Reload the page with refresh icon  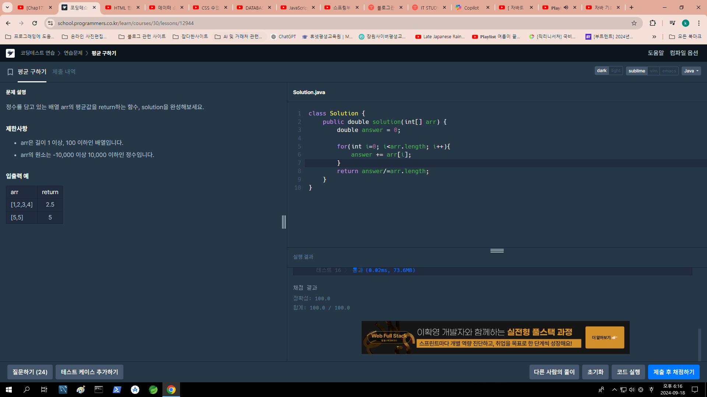[35, 23]
